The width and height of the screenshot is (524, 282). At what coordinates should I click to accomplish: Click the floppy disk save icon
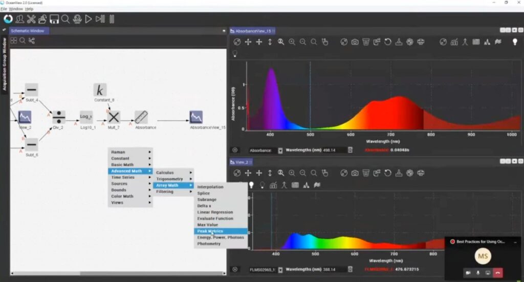[x=54, y=19]
